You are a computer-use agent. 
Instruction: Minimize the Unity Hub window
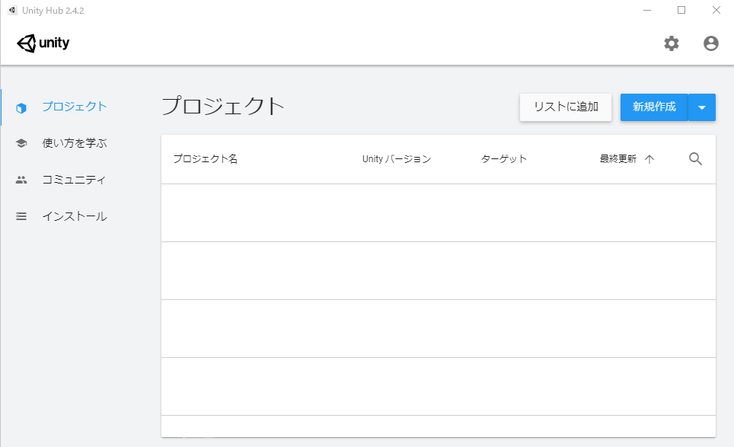pyautogui.click(x=647, y=11)
